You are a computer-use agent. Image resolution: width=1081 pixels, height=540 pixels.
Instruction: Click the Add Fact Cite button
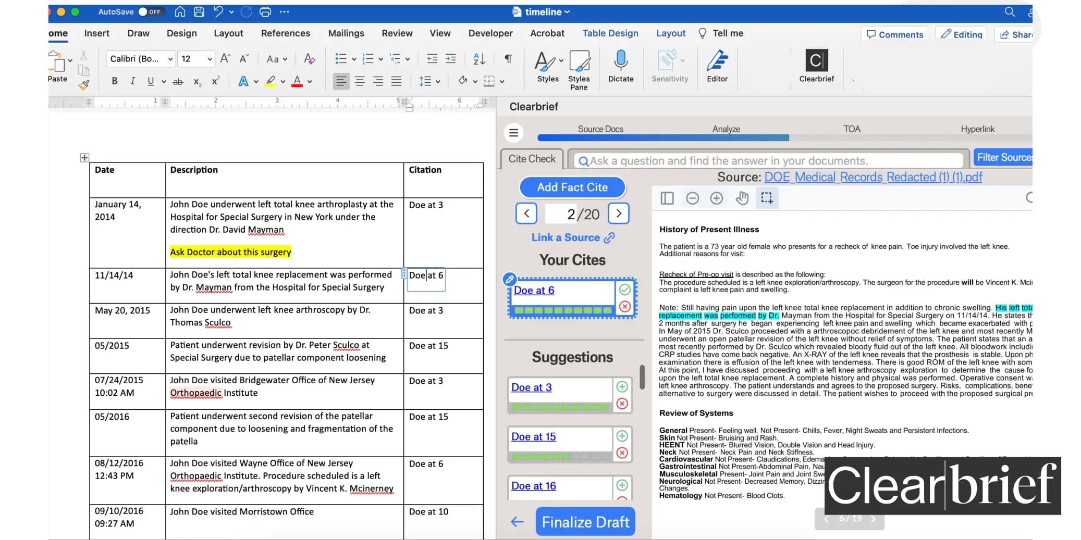pyautogui.click(x=572, y=187)
